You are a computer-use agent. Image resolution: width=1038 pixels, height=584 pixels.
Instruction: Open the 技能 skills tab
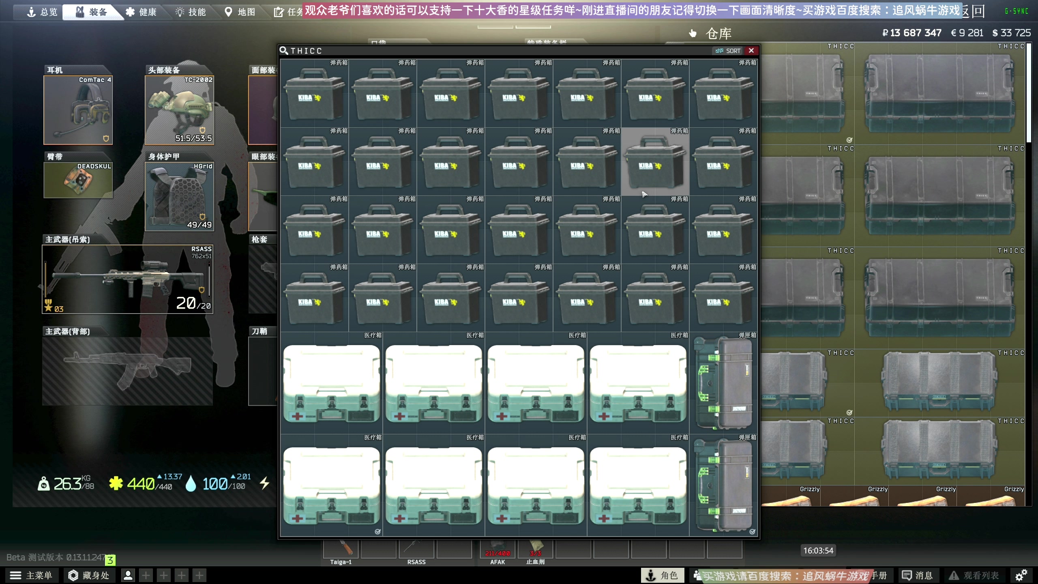pos(191,12)
